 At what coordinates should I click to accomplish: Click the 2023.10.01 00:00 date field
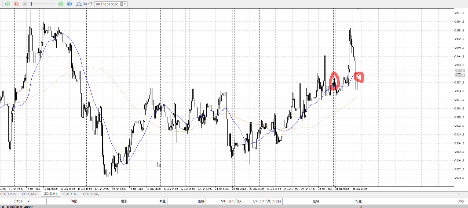coord(107,4)
